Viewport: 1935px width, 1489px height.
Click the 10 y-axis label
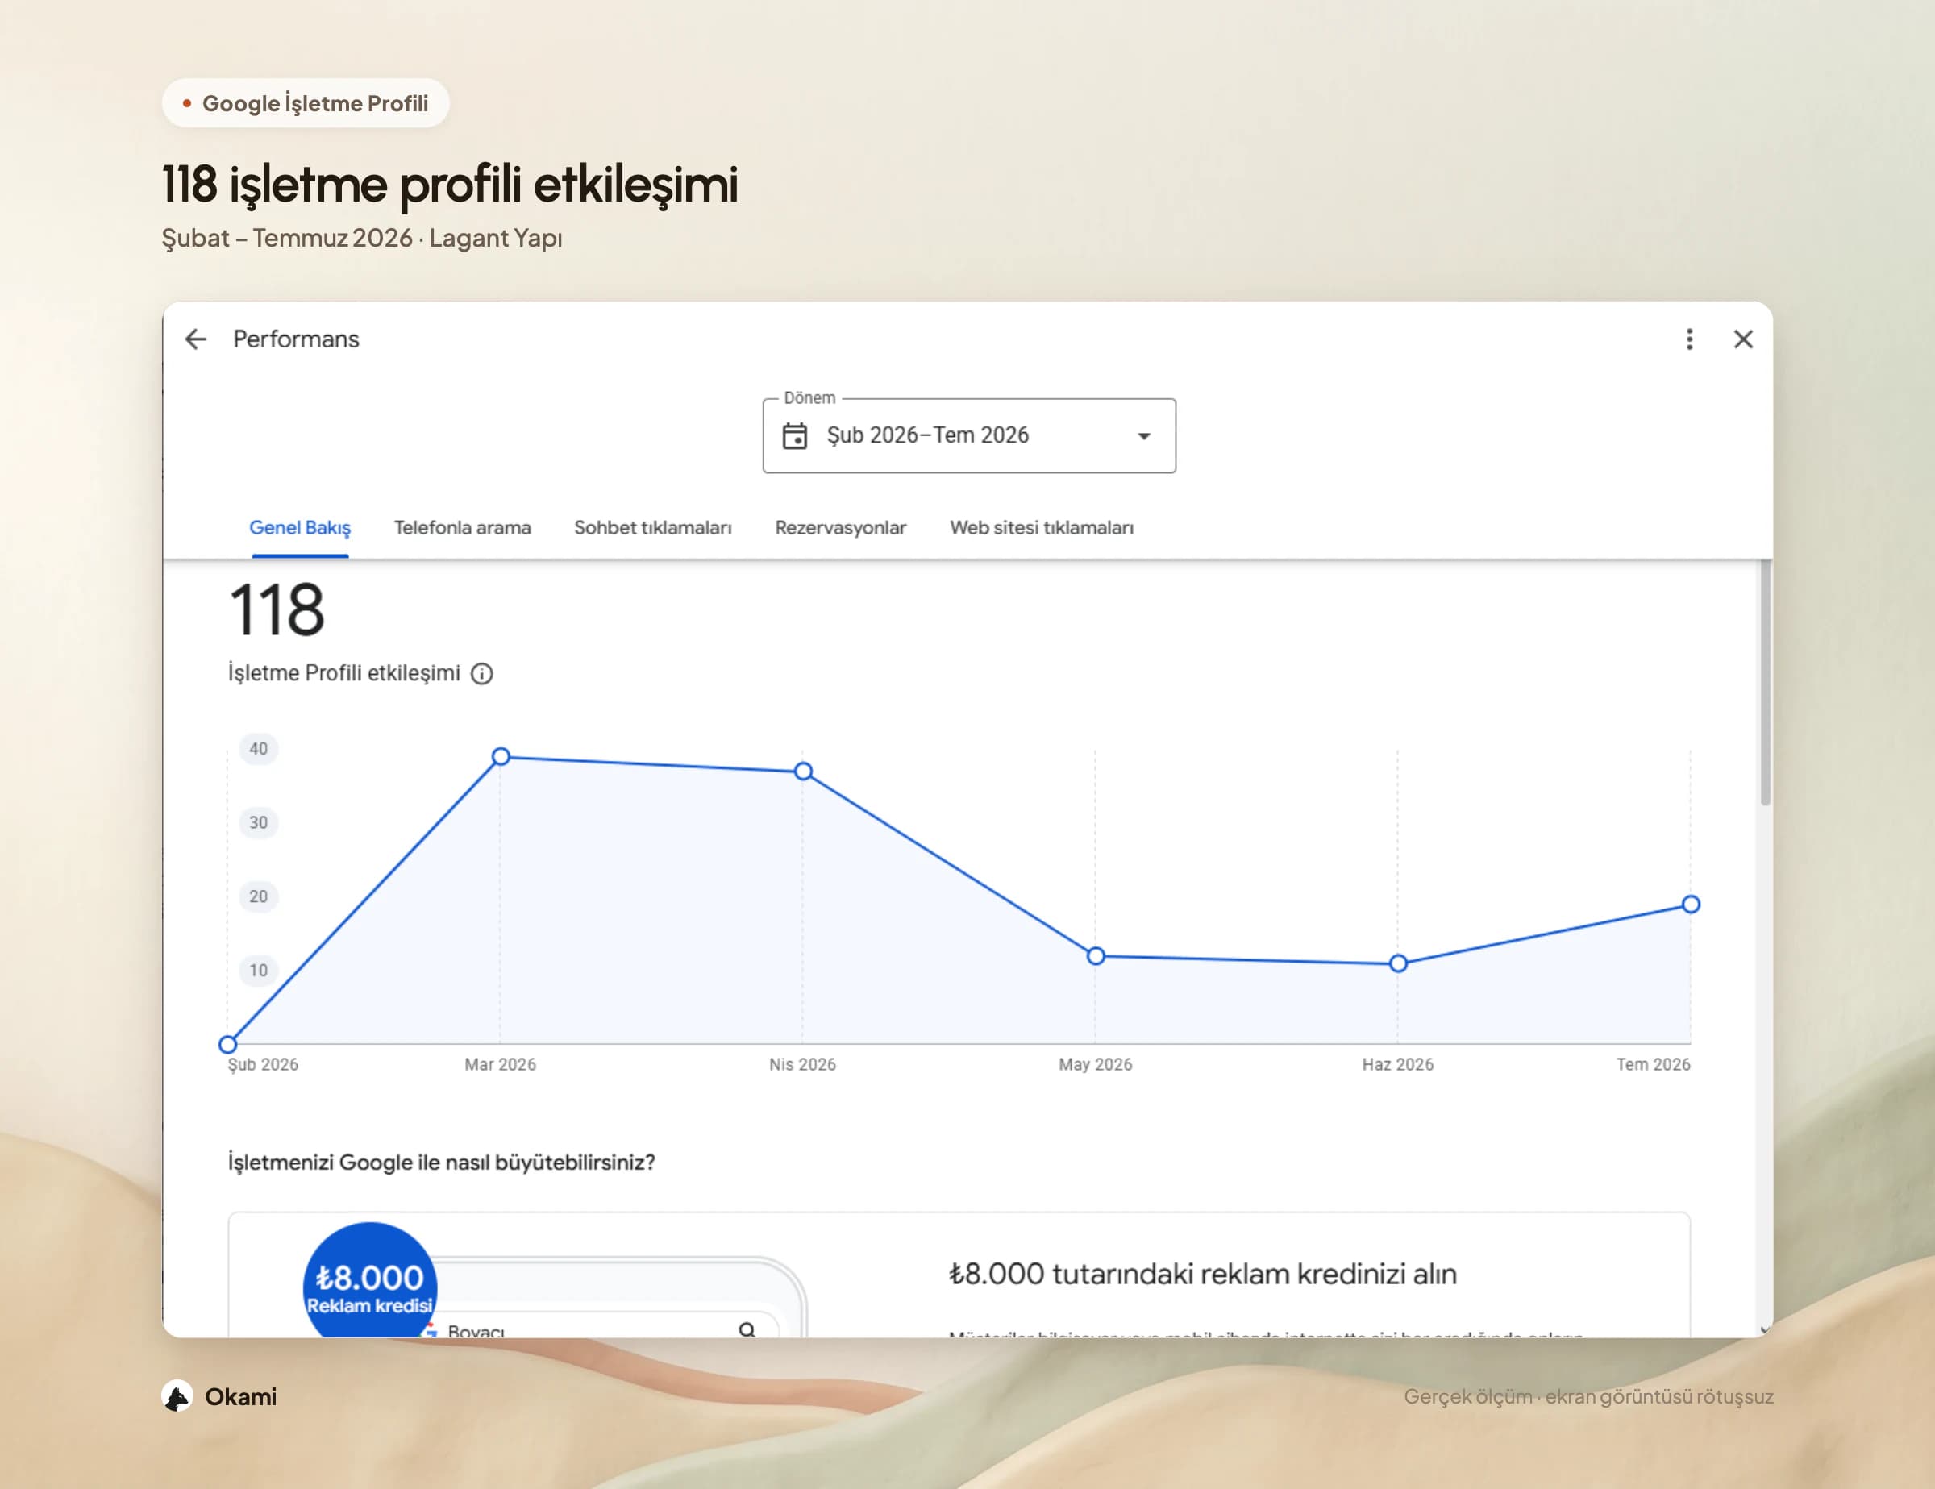(258, 971)
